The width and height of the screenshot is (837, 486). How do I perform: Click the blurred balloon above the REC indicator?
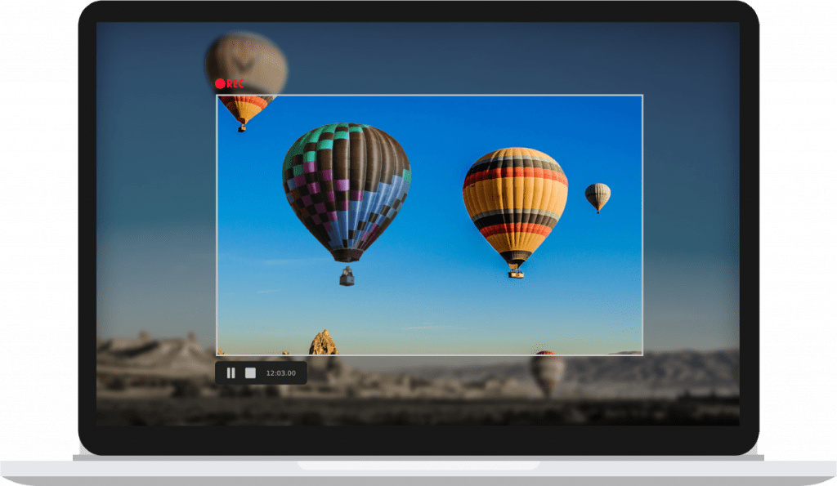246,60
